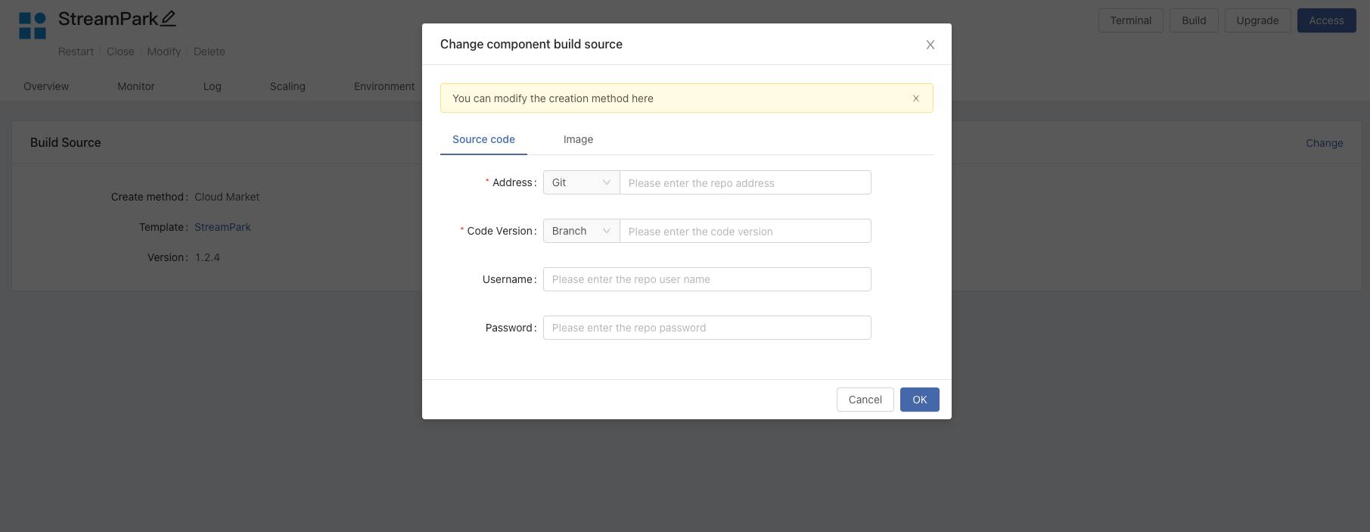
Task: Click the StreamPark edit pencil icon
Action: coord(168,19)
